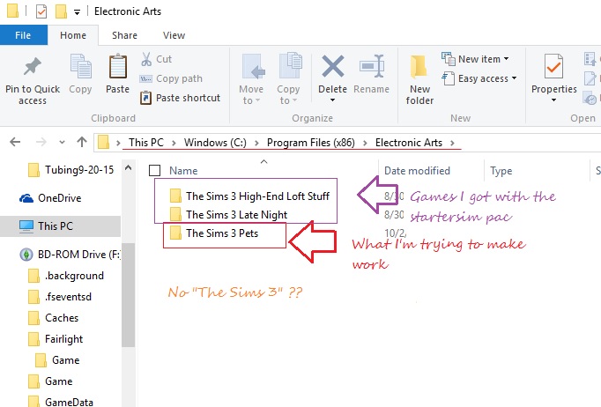
Task: Switch to the Home ribbon tab
Action: (73, 35)
